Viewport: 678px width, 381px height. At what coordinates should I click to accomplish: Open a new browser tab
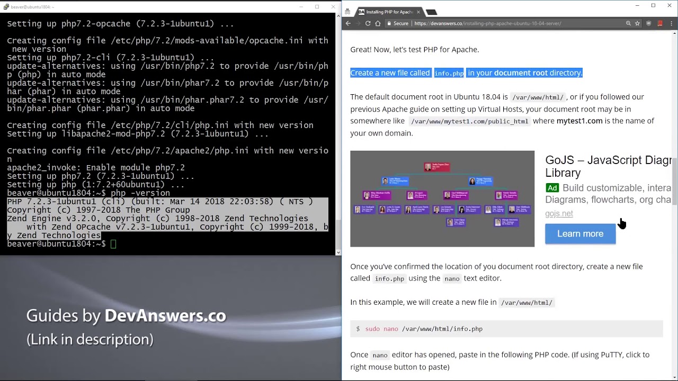pos(431,12)
